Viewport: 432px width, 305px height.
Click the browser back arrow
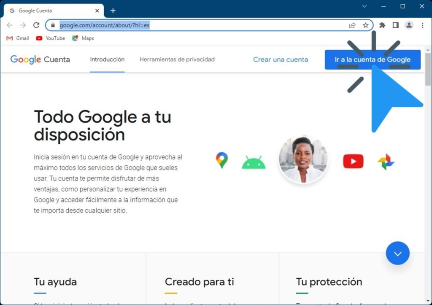click(10, 25)
